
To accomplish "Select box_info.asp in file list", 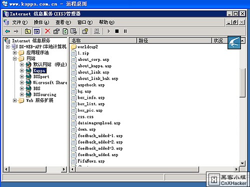I will tap(91, 98).
